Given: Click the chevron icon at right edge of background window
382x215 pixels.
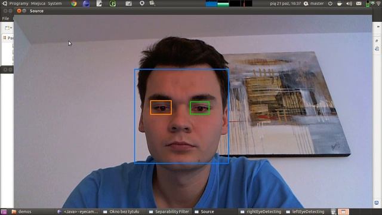Looking at the screenshot, I should [x=378, y=26].
